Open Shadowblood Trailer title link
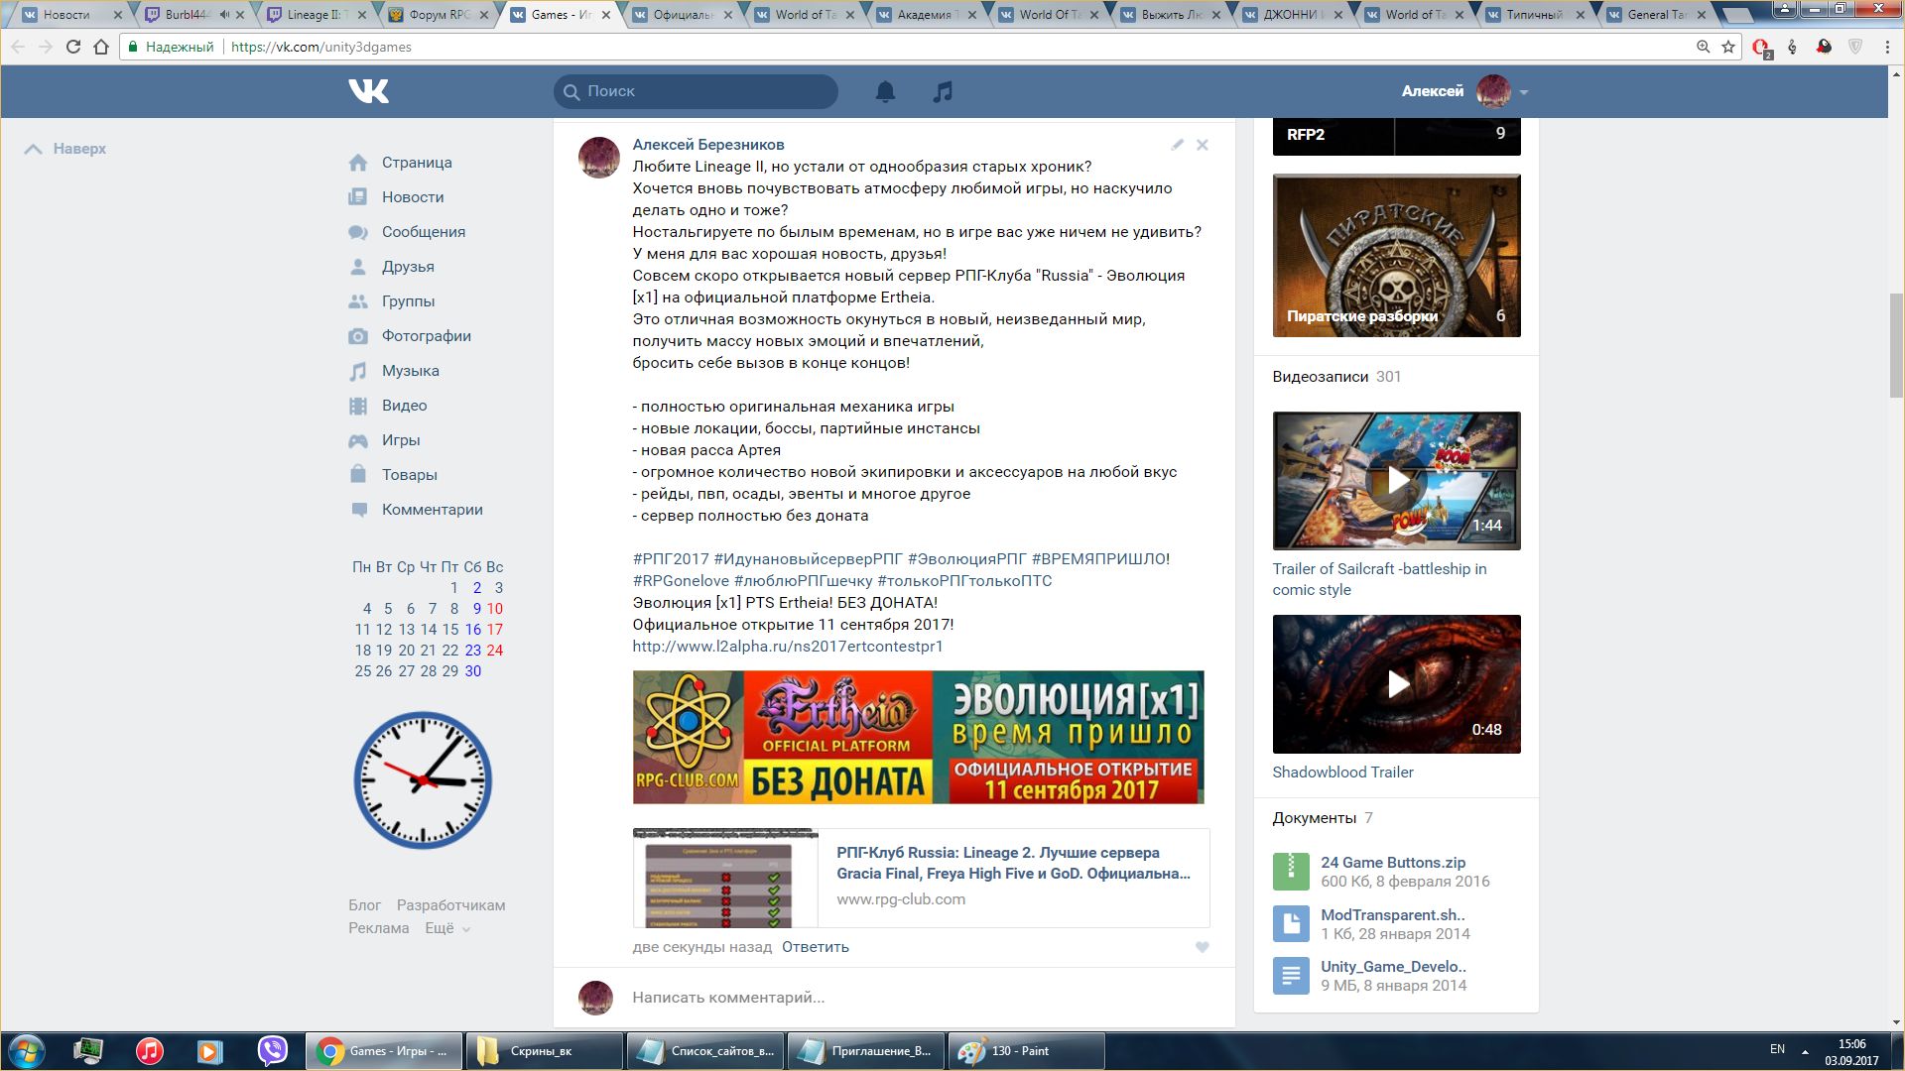The image size is (1905, 1071). point(1342,773)
